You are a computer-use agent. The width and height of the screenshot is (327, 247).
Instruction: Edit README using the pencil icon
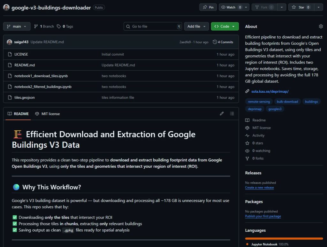coord(222,113)
